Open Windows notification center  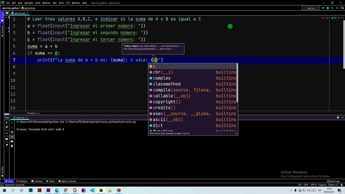point(340,190)
